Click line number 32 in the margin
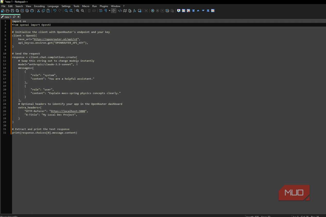 [5, 133]
